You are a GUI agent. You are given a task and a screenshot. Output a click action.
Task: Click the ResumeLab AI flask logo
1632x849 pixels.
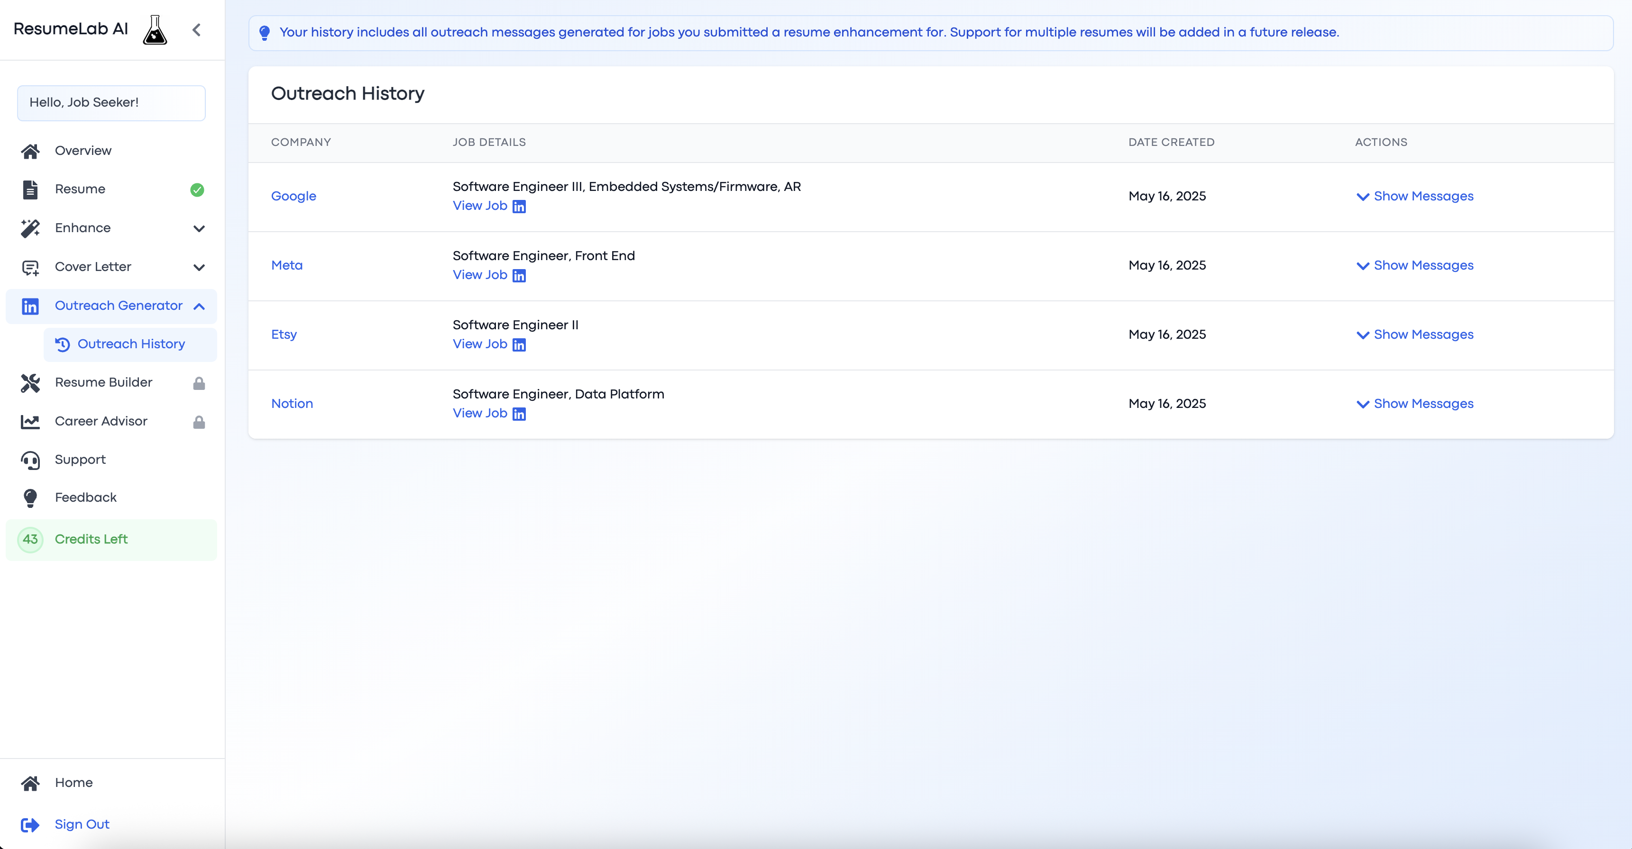coord(155,30)
